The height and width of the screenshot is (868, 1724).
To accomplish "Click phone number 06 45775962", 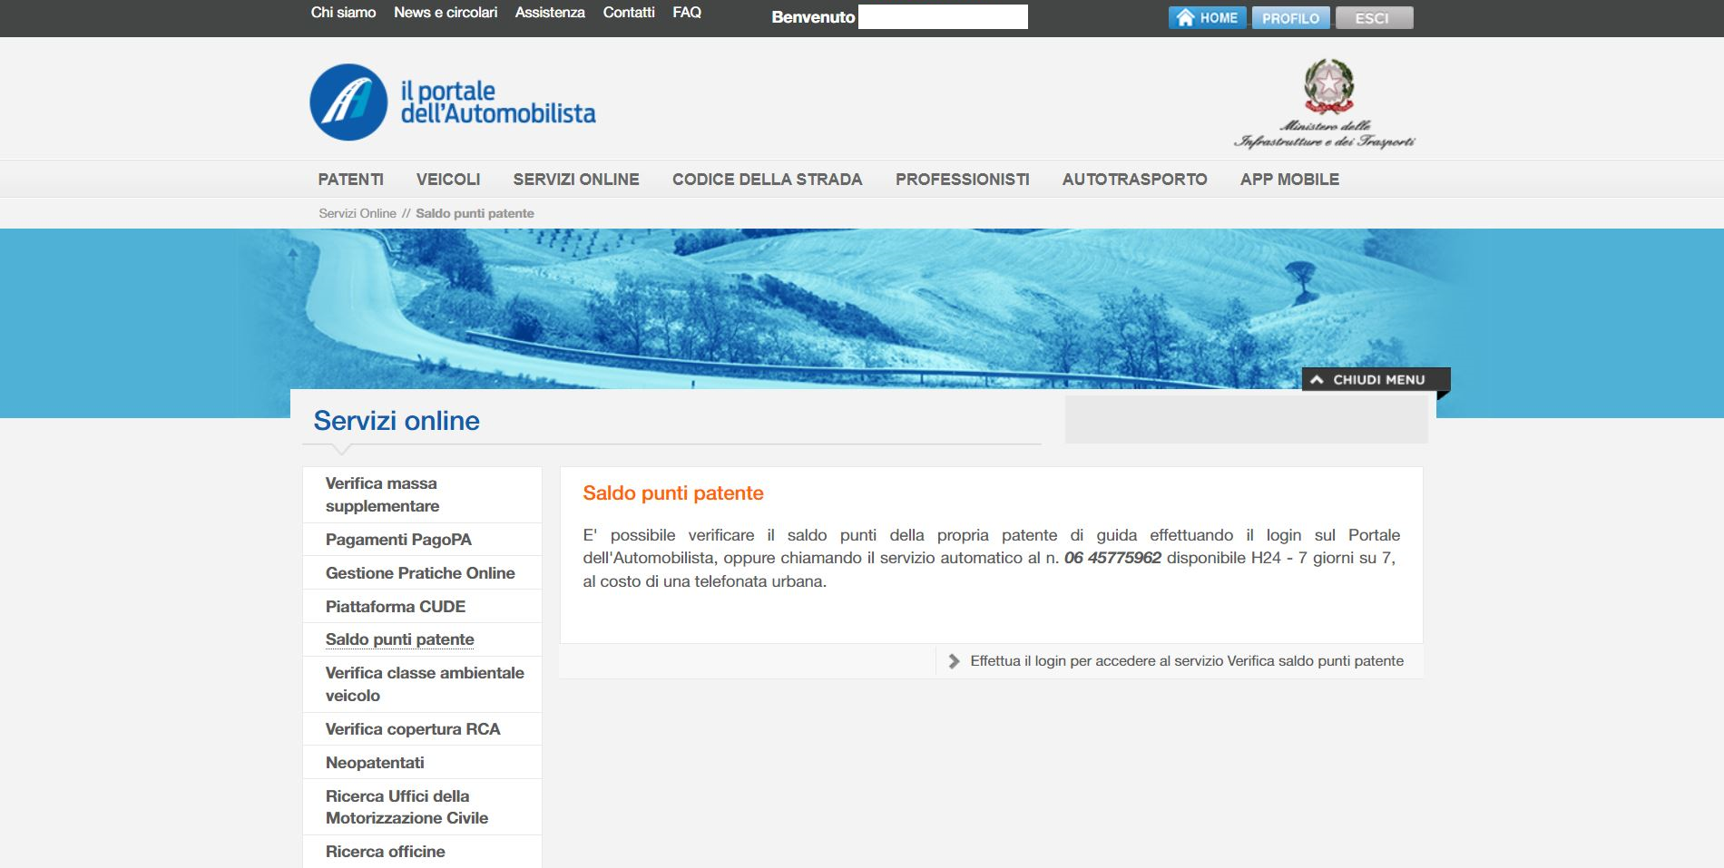I will click(1112, 558).
